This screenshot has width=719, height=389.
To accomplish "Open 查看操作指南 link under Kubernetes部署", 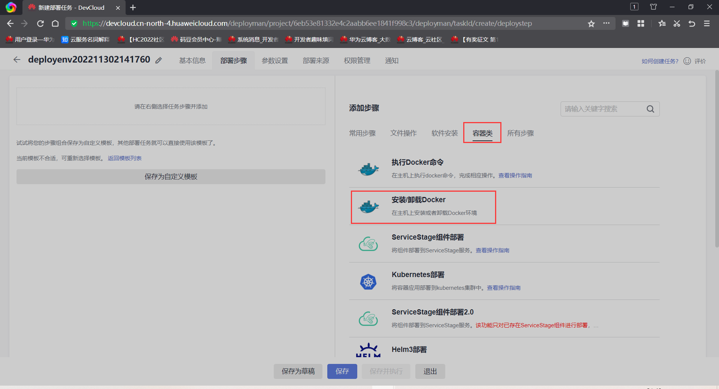I will click(x=504, y=288).
